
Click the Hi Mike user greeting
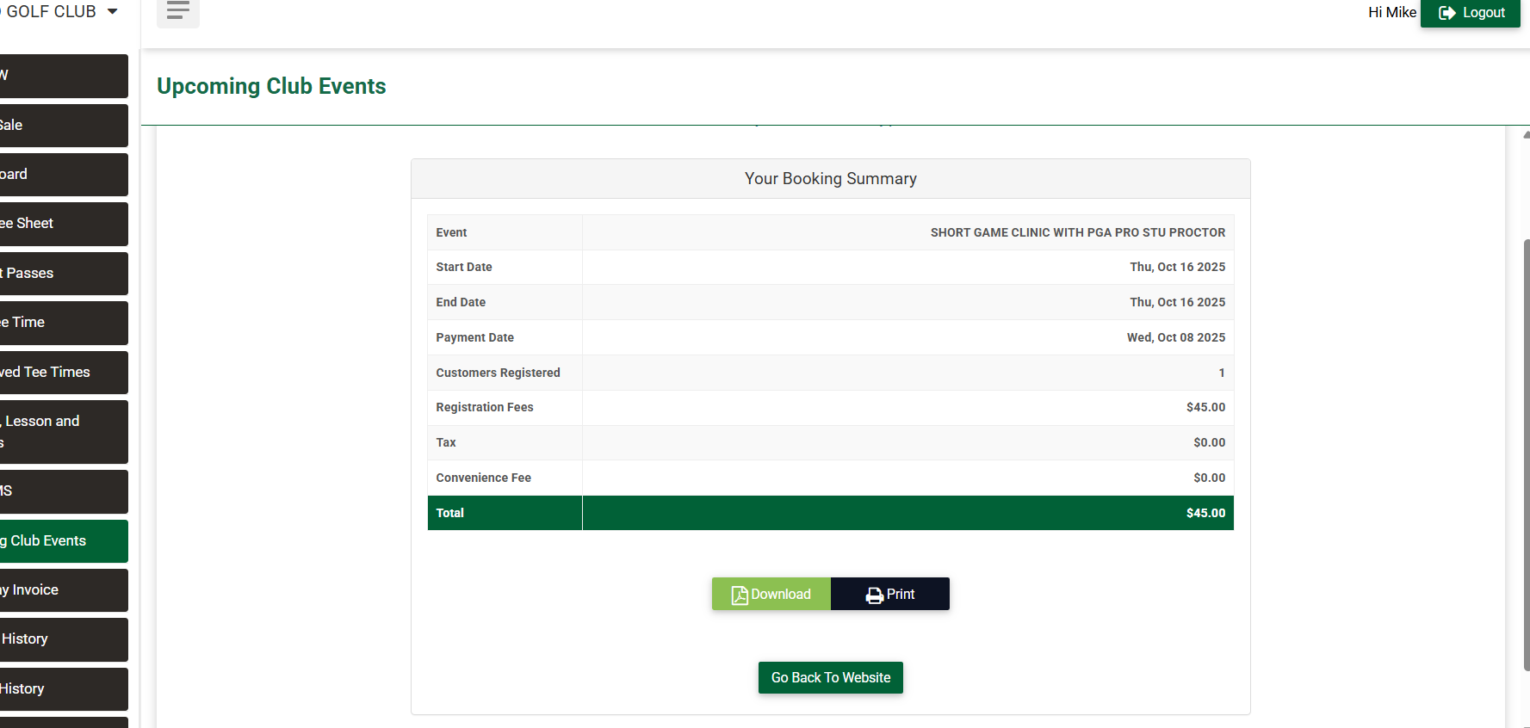(x=1391, y=13)
